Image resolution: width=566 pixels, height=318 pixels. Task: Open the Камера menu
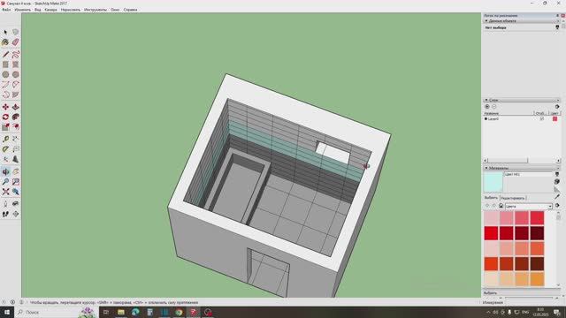pos(50,10)
